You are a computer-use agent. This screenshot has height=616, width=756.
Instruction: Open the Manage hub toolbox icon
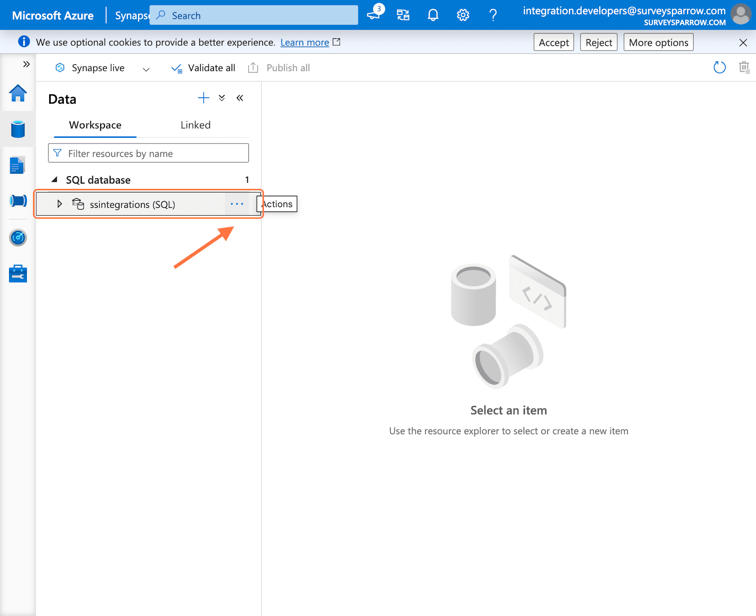[x=18, y=274]
